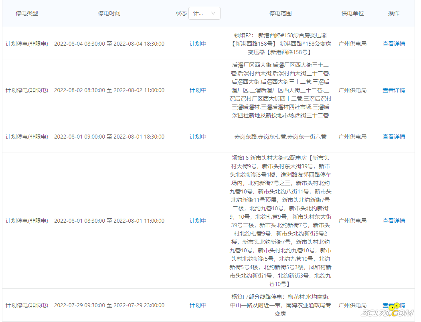Viewport: 421px width, 322px height.
Task: Click 广州供电局 in the 2022-08-02 row
Action: (x=352, y=90)
